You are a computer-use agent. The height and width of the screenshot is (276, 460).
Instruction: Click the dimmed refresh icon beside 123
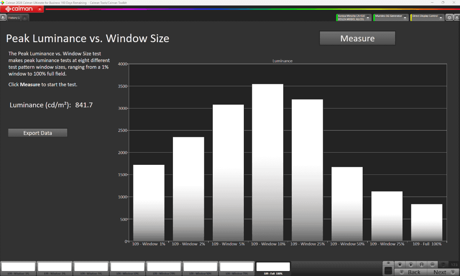443,264
